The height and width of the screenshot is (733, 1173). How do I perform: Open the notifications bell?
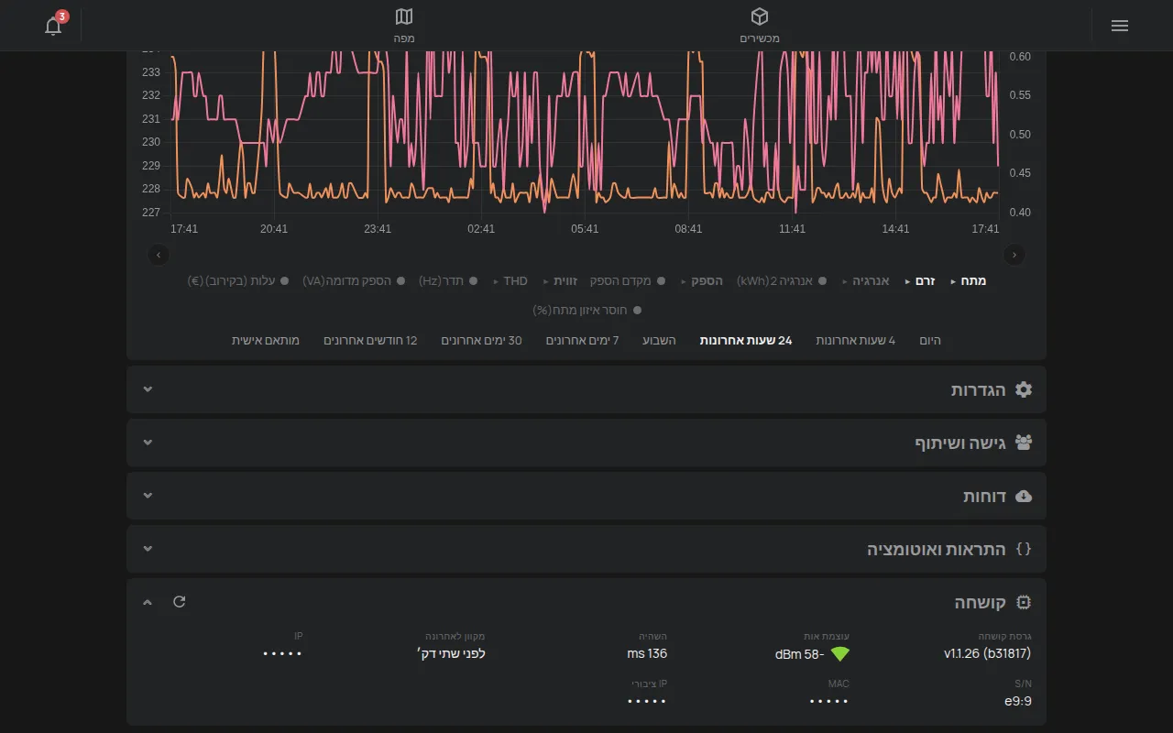[53, 26]
